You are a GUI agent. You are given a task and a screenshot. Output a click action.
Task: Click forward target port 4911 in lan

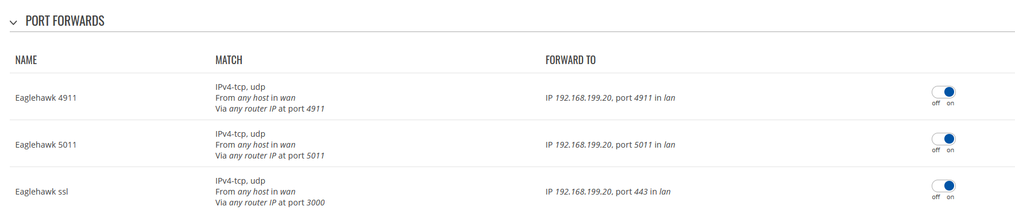tap(610, 98)
